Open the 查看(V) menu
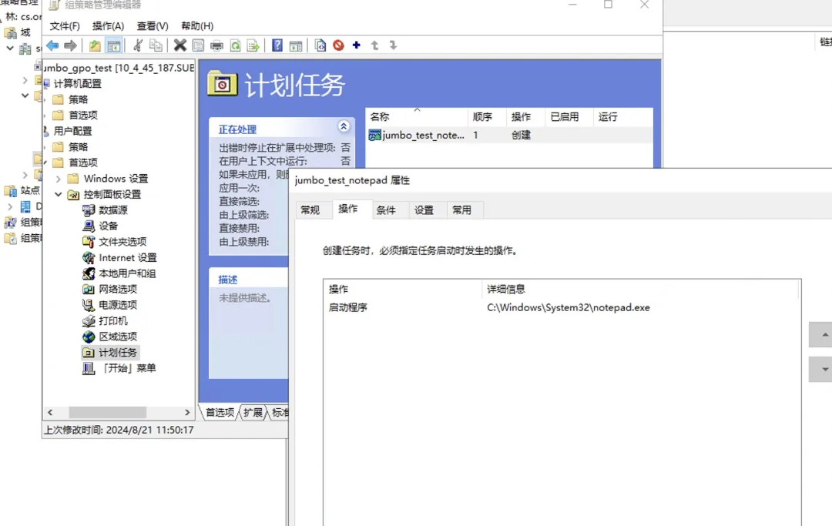Screen dimensions: 832x526 pyautogui.click(x=151, y=25)
